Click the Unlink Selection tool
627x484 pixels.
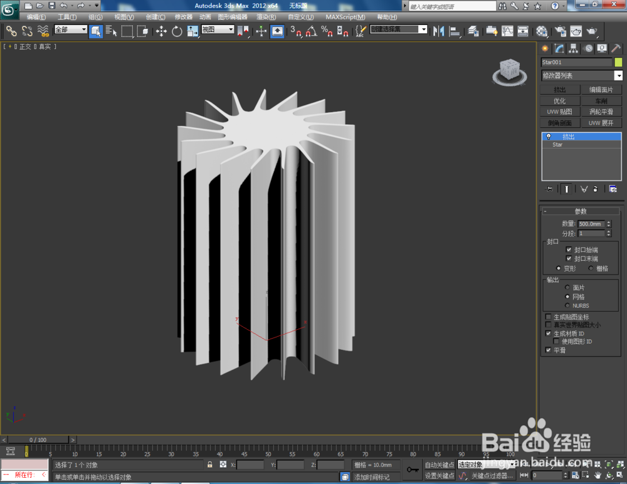(27, 31)
